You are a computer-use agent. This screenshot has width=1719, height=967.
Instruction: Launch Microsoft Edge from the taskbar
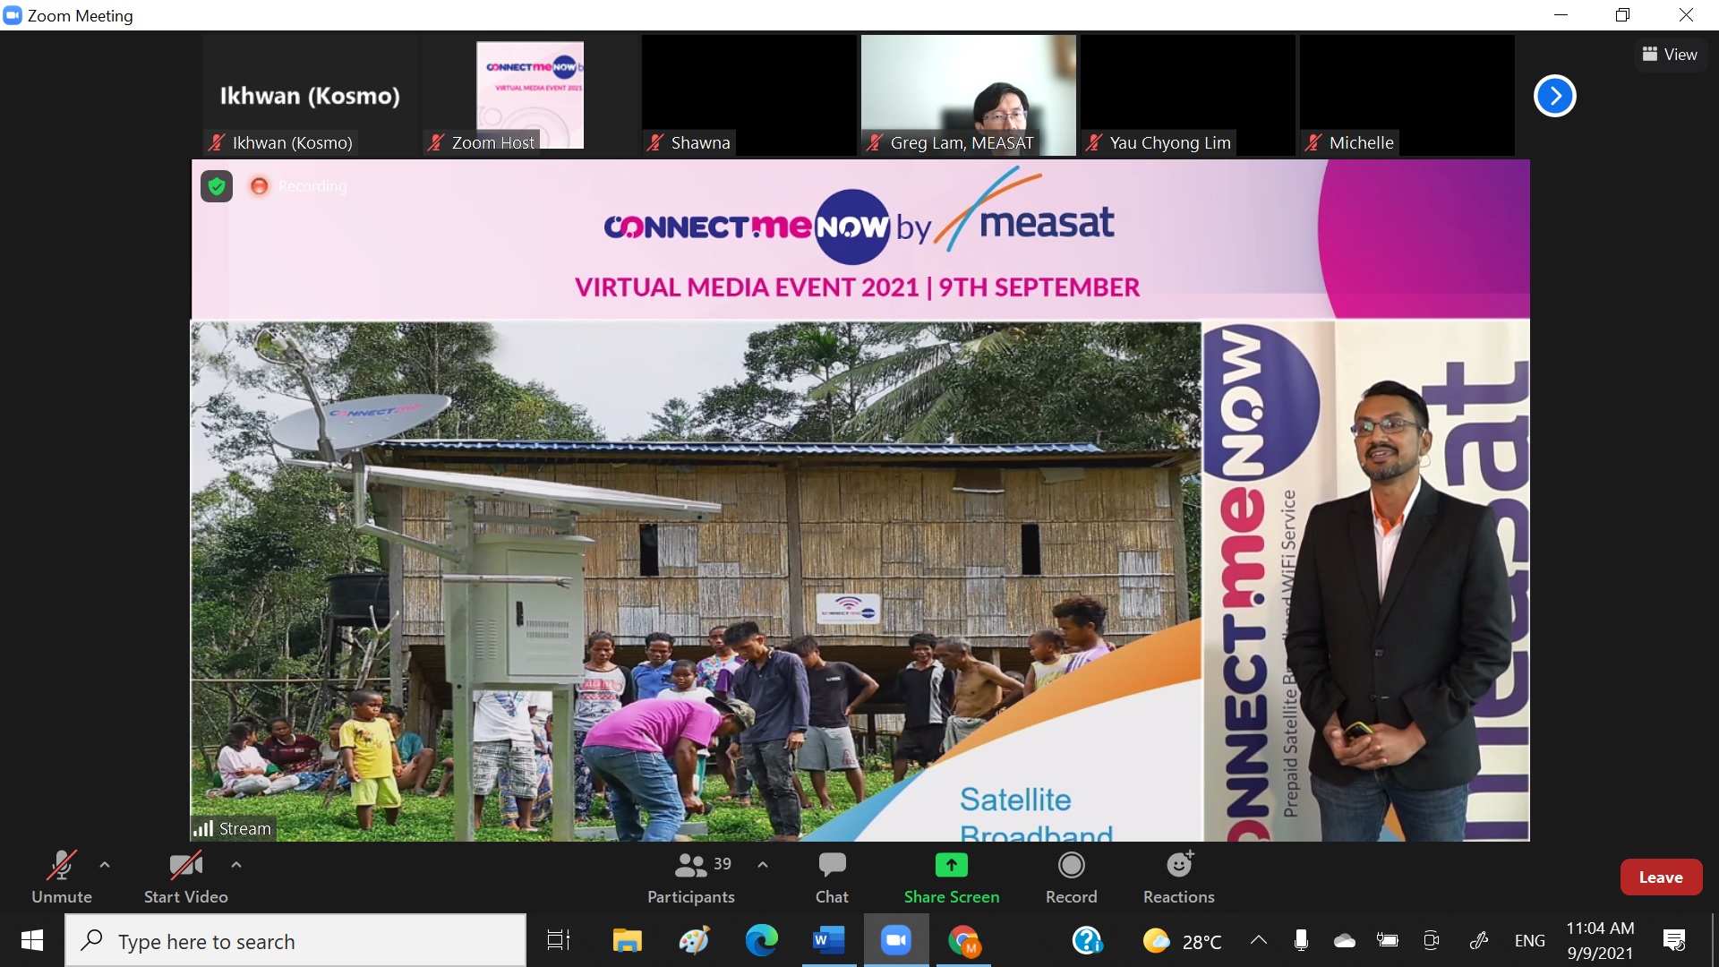point(761,941)
